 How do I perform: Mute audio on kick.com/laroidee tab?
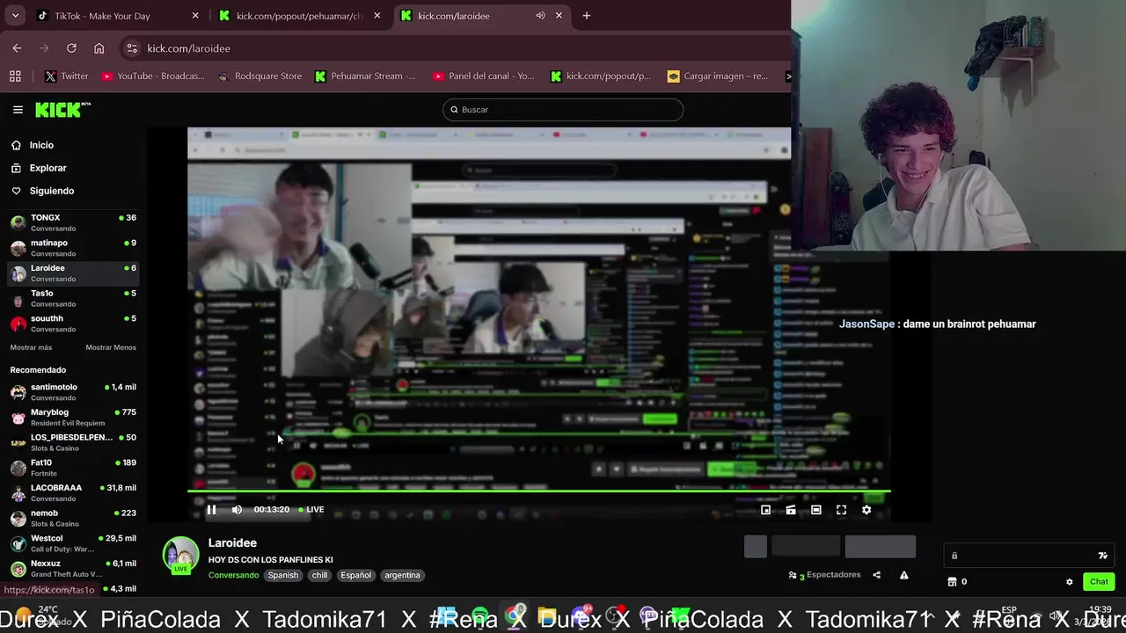(540, 16)
